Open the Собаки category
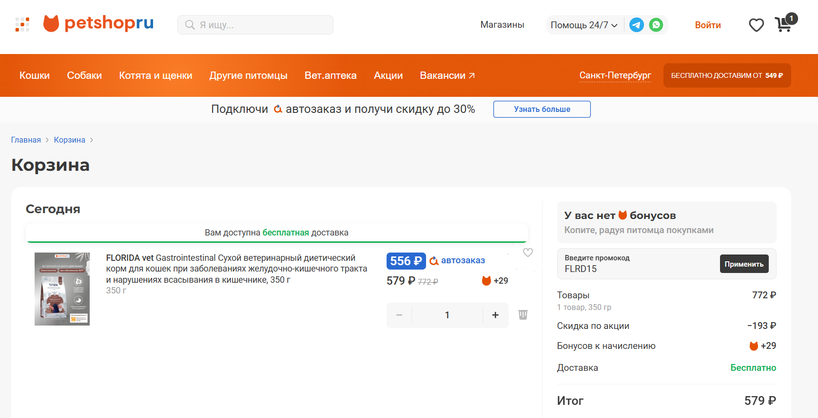The height and width of the screenshot is (418, 818). click(x=84, y=75)
